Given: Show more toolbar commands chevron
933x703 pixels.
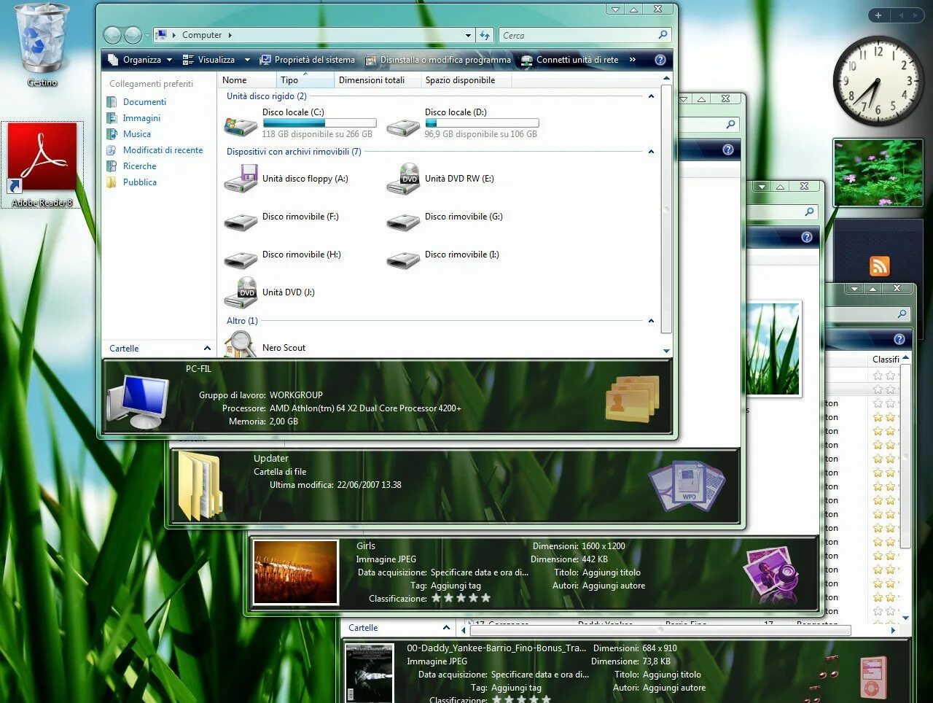Looking at the screenshot, I should 632,60.
